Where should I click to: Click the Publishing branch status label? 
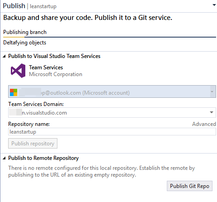click(x=25, y=32)
